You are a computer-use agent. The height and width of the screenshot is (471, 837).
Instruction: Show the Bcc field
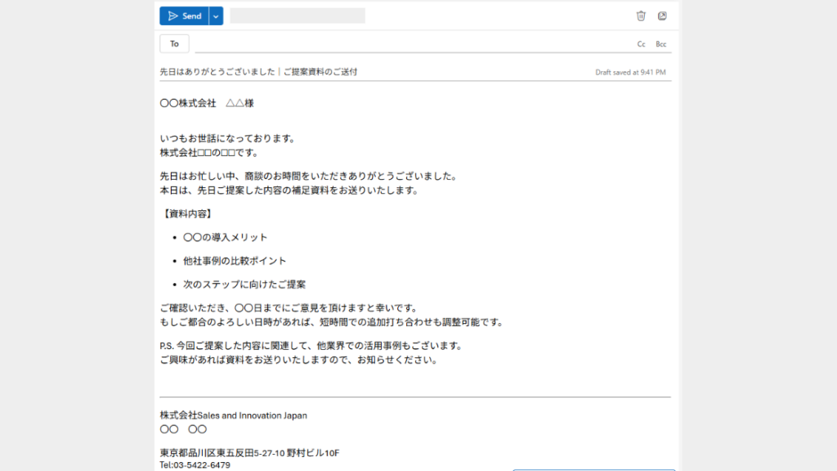point(661,44)
